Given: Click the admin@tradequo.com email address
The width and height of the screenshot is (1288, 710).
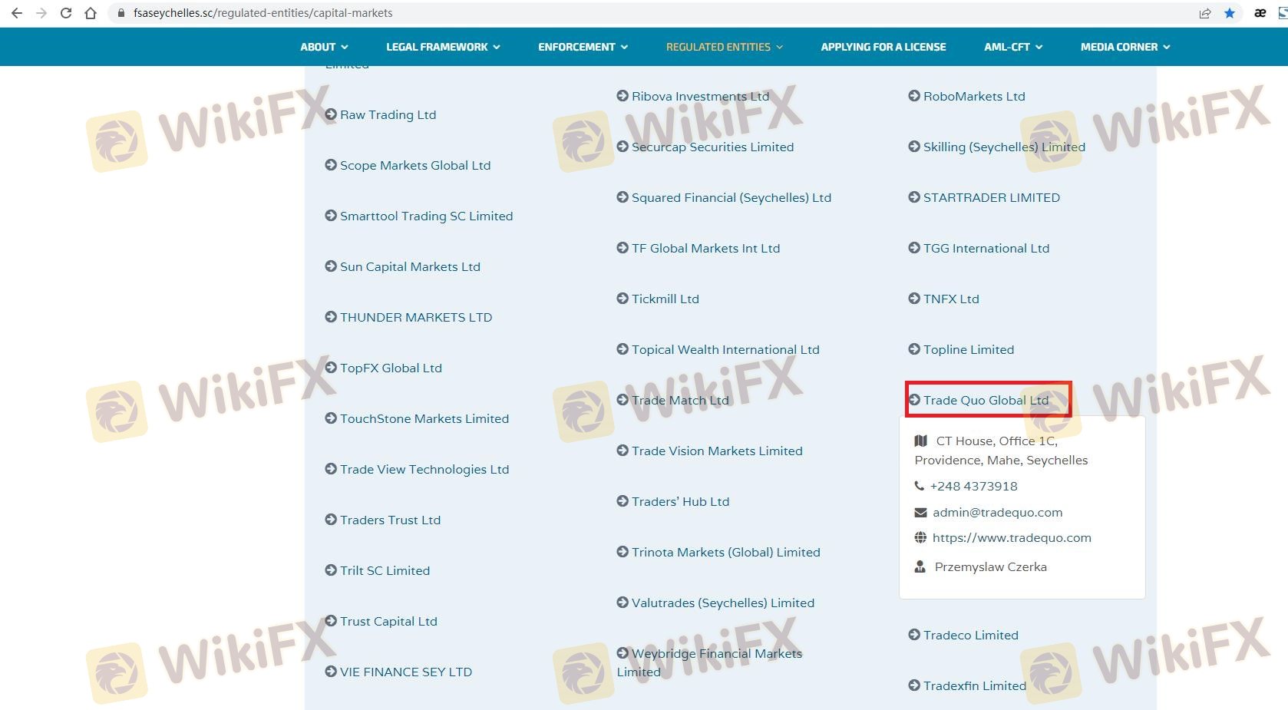Looking at the screenshot, I should pos(997,513).
